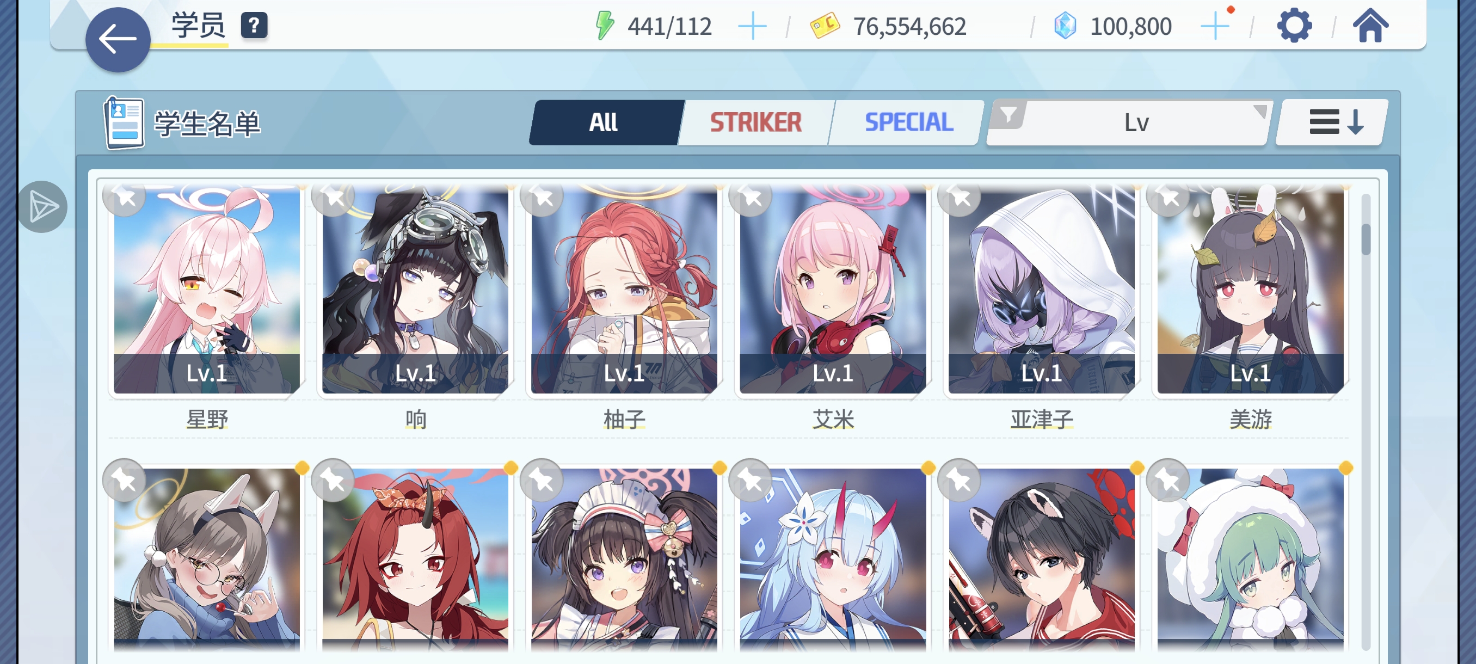Image resolution: width=1476 pixels, height=664 pixels.
Task: Open the side arrow panel icon
Action: click(42, 207)
